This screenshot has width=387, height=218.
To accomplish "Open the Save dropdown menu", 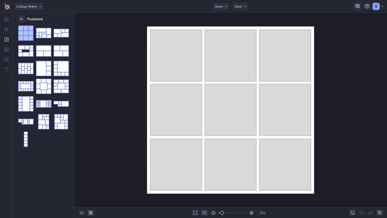I will click(240, 7).
